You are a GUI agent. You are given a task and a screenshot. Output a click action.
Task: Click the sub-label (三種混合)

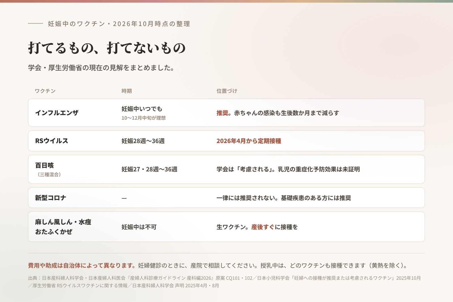coord(49,175)
